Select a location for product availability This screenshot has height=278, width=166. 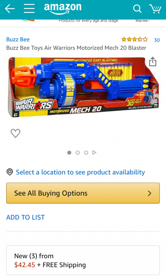click(81, 172)
